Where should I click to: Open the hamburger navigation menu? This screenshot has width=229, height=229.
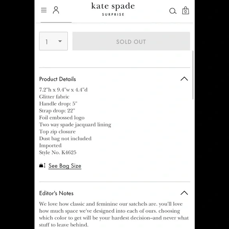(x=44, y=10)
